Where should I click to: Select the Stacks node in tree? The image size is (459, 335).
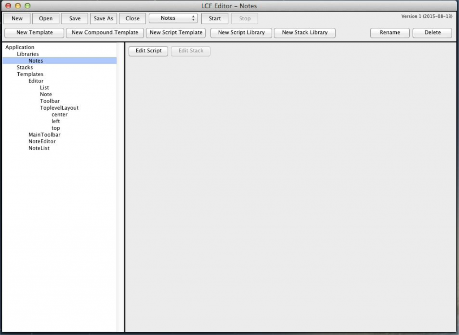[25, 68]
